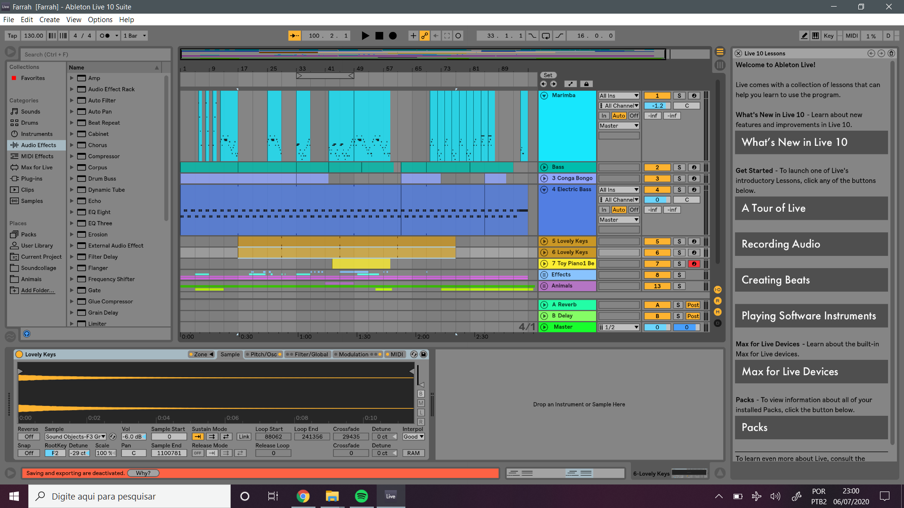Toggle computer MIDI keyboard icon
Screen dimensions: 904x508
pyautogui.click(x=815, y=36)
